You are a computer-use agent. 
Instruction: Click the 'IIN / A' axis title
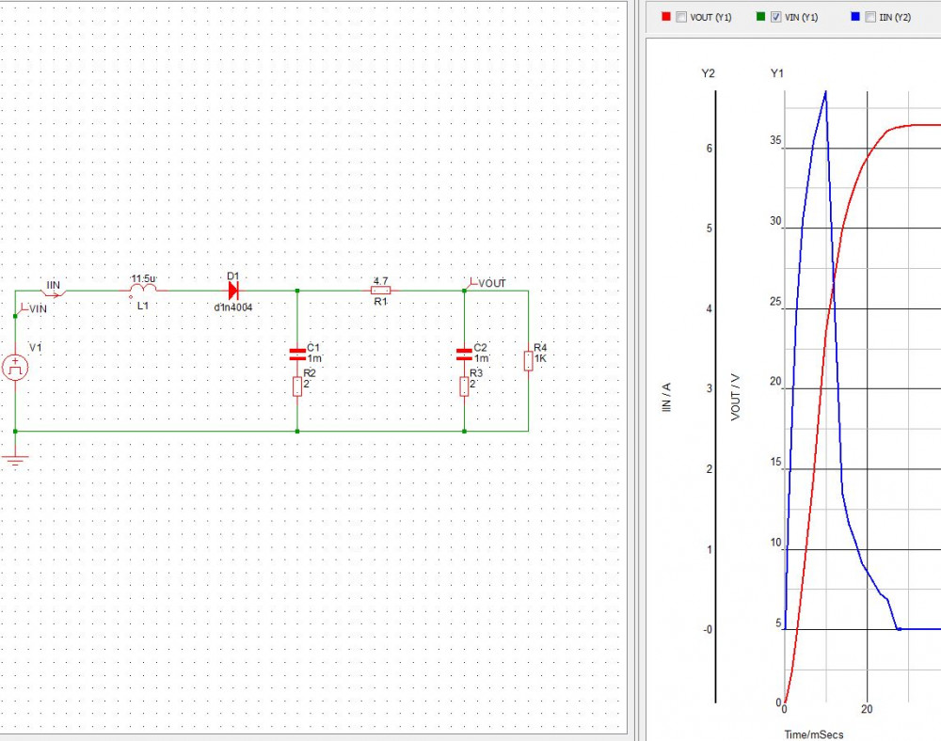(x=666, y=398)
